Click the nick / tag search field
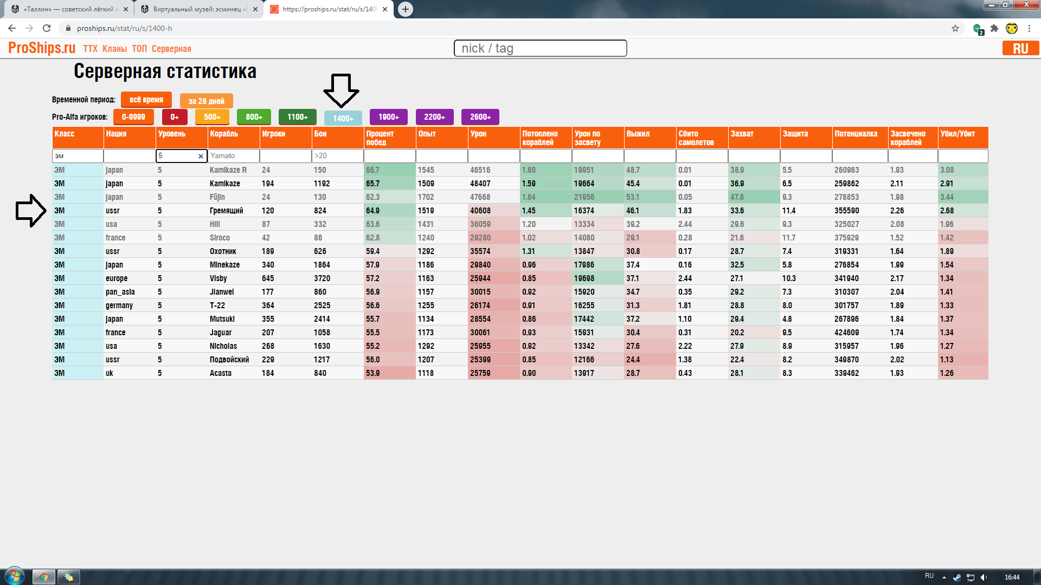Image resolution: width=1041 pixels, height=585 pixels. pyautogui.click(x=540, y=48)
